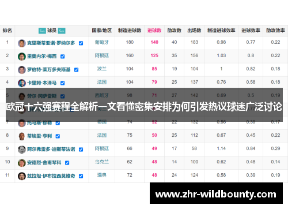The image size is (288, 209).
Task: Click appearances value 100 for 舍甫琴科
Action: pyautogui.click(x=194, y=162)
